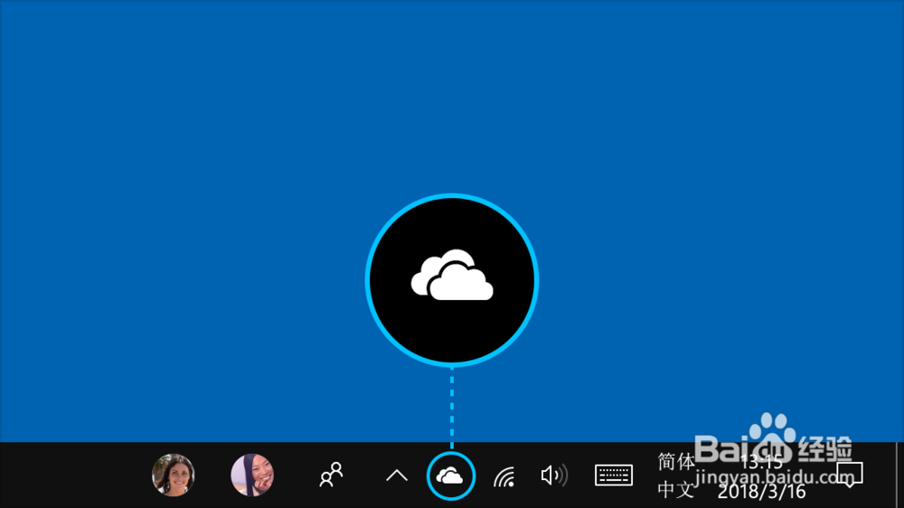Open pinned contact with dark curly hair

coord(173,475)
